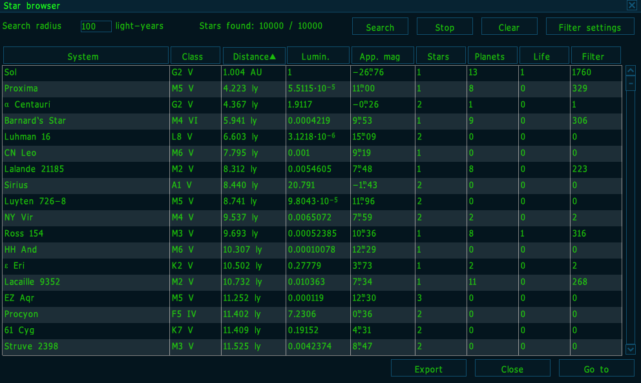The image size is (641, 383).
Task: Select the EZ Aqr row
Action: click(x=312, y=298)
